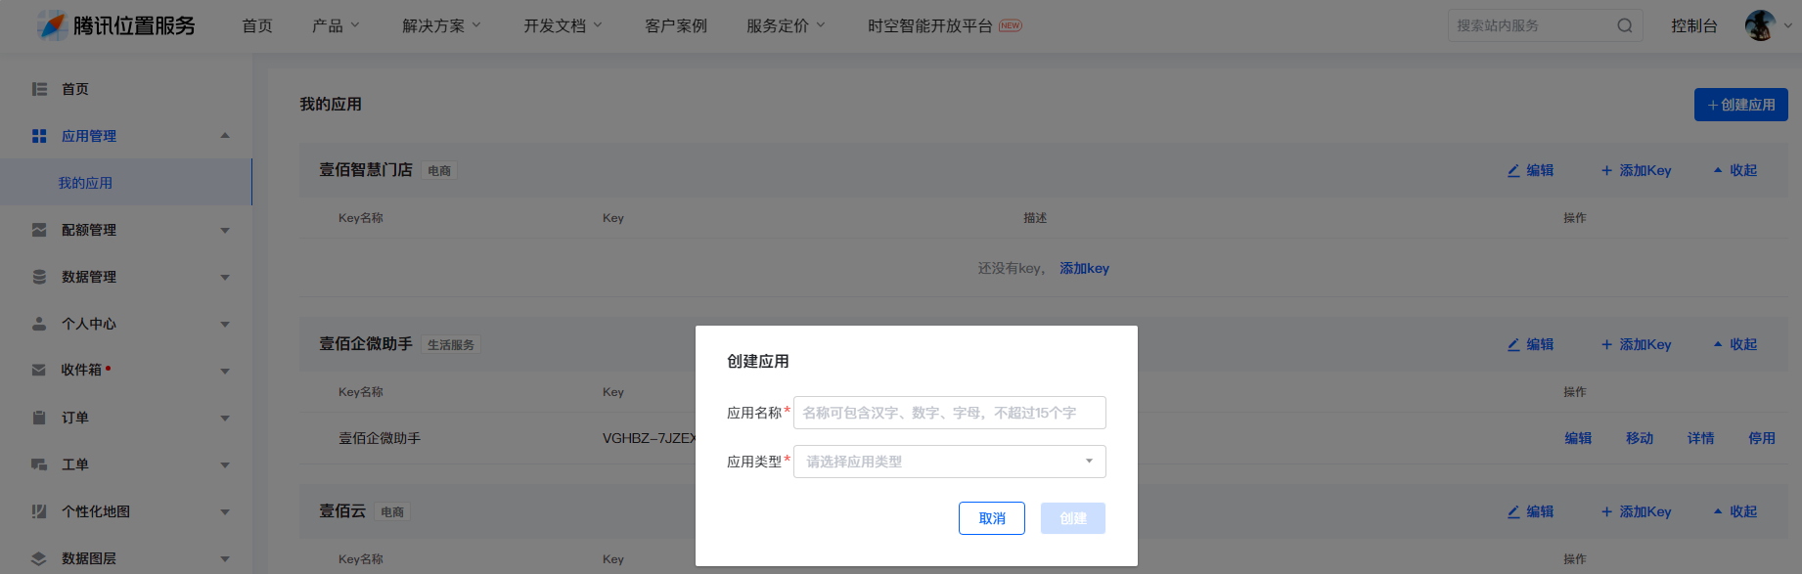The height and width of the screenshot is (574, 1802).
Task: Click 编辑 for the 壹佰企微助手 key row
Action: tap(1578, 438)
